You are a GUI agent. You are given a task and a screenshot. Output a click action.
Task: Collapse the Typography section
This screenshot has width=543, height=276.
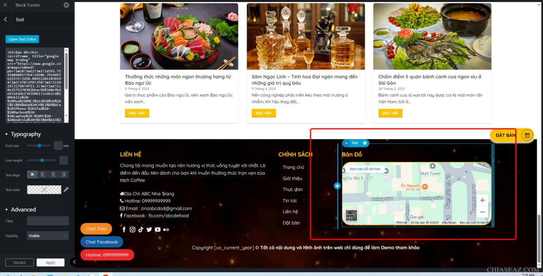coord(6,134)
